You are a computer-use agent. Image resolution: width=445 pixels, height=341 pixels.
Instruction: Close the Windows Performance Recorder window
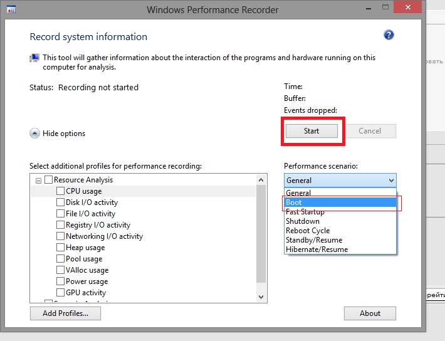[x=408, y=8]
